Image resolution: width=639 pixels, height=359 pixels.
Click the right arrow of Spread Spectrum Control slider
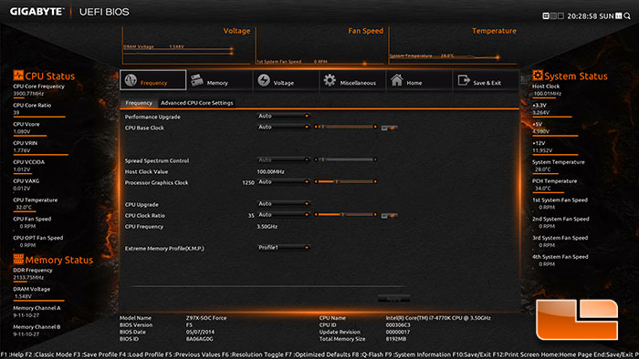[375, 159]
